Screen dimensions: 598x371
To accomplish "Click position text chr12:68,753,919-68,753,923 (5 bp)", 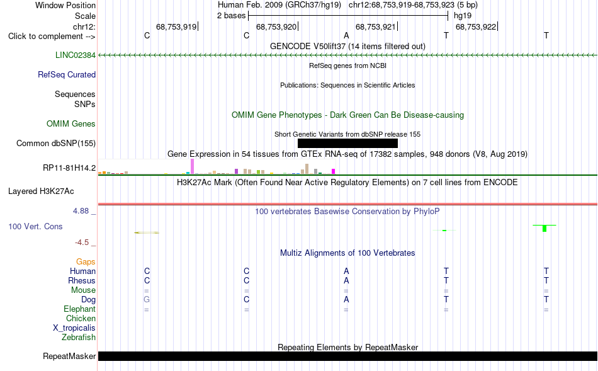I will click(x=413, y=5).
